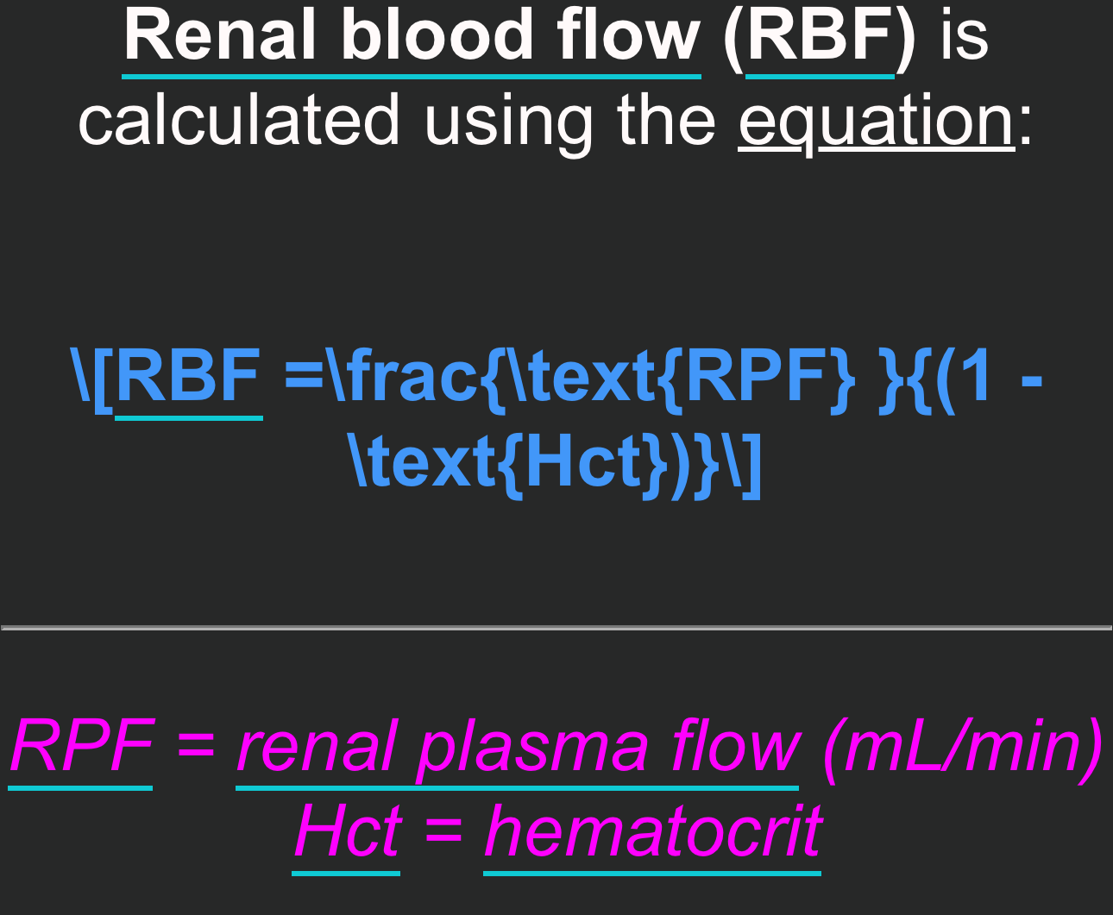Click the opening '\[' of the formula

91,378
